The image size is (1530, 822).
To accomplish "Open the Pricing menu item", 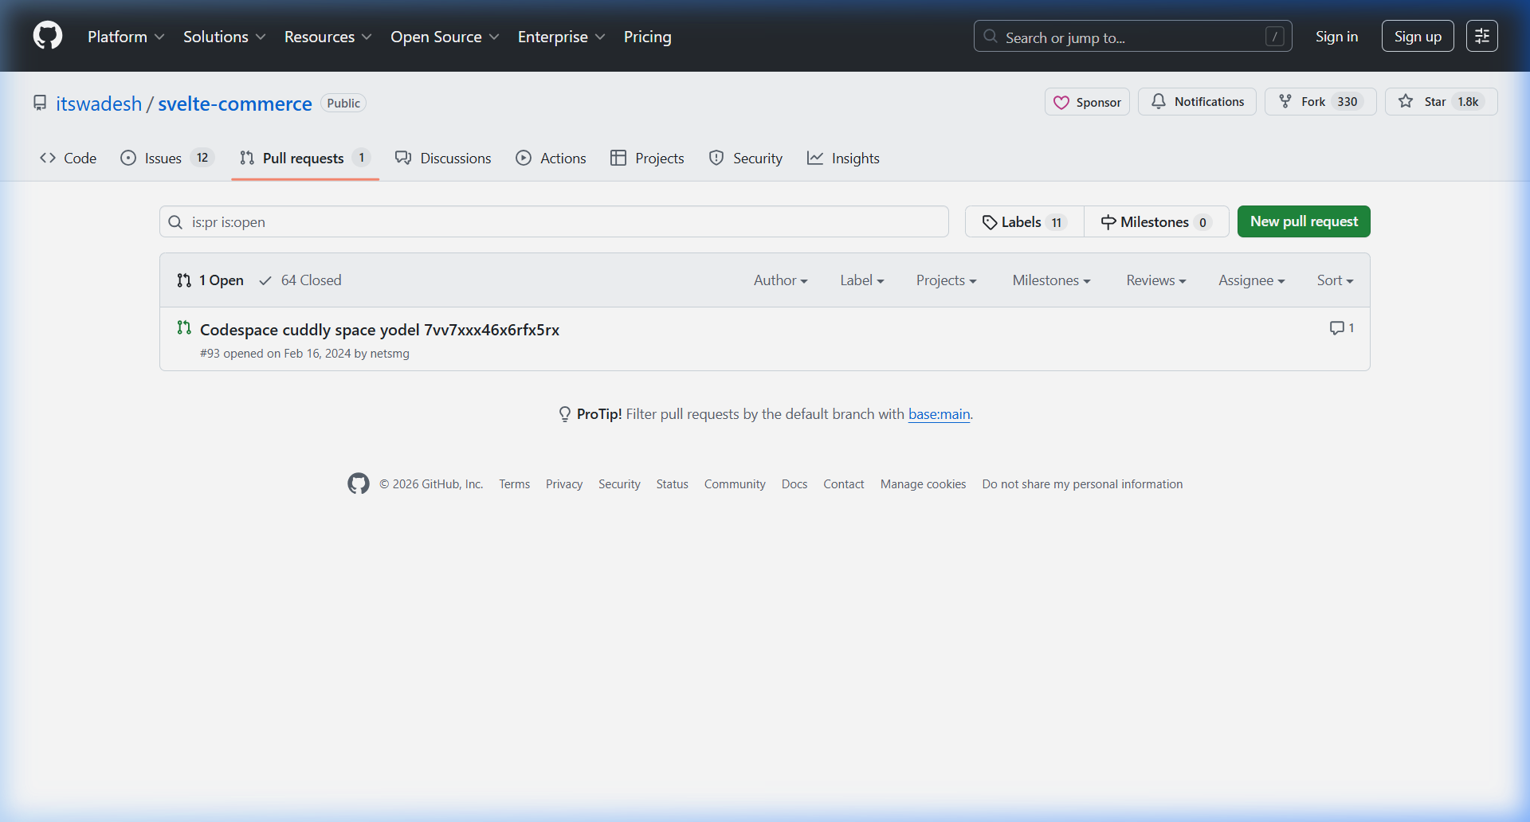I will point(647,37).
